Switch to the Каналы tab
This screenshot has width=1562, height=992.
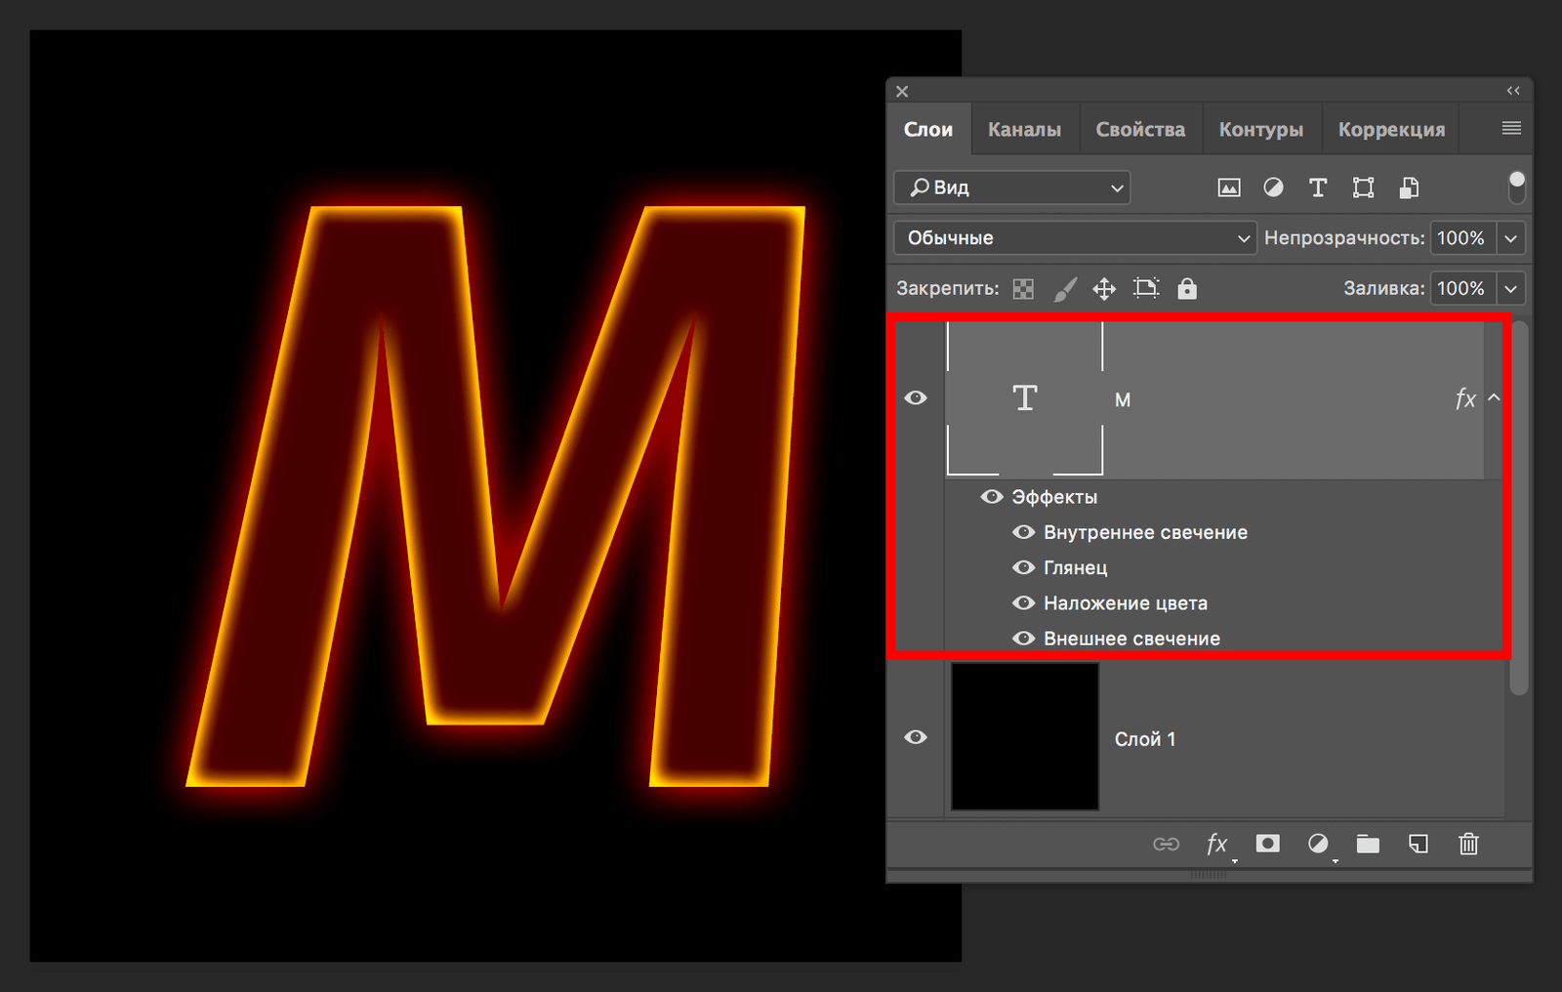[1024, 130]
